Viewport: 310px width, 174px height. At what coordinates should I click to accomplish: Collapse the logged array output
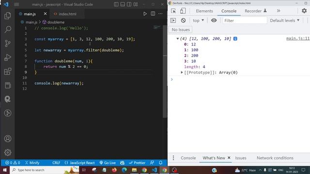click(x=177, y=39)
